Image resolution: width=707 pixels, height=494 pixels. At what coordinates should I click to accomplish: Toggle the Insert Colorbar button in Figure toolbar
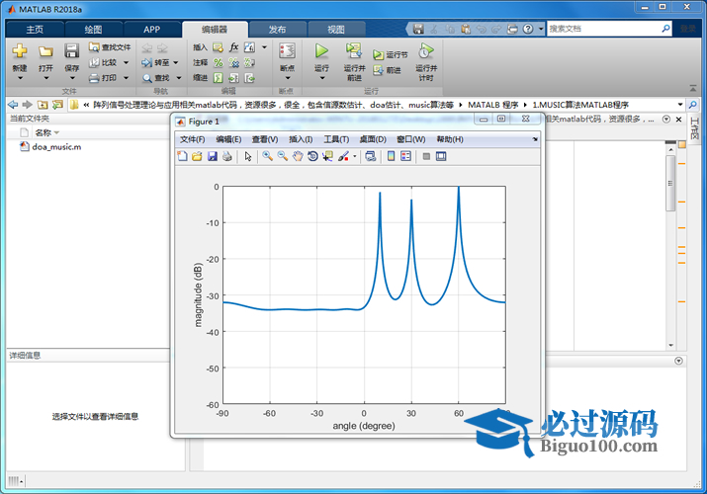point(391,156)
